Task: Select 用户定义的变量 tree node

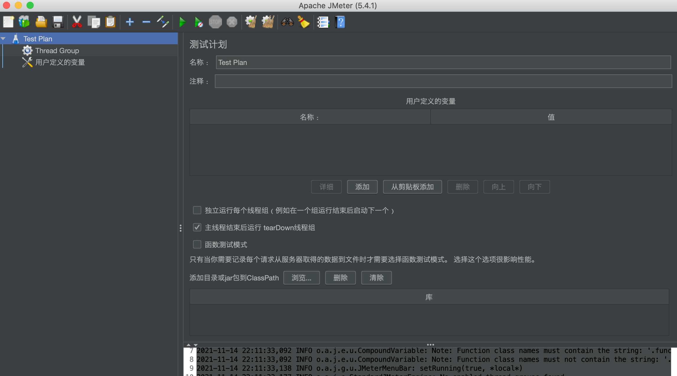Action: (x=60, y=62)
